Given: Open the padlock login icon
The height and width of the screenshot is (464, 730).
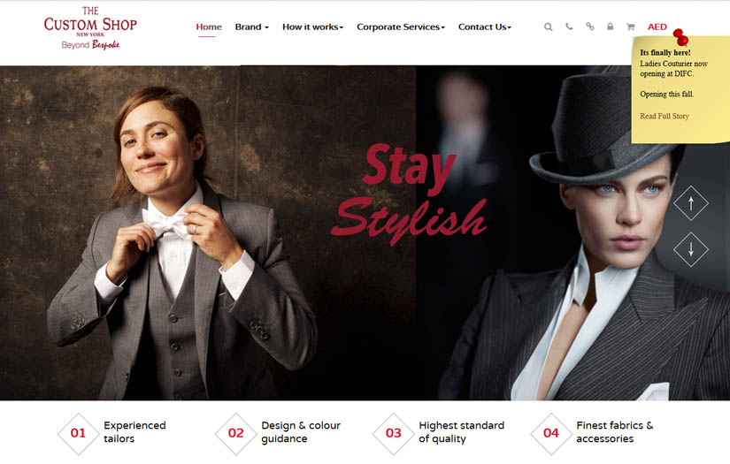Looking at the screenshot, I should (610, 27).
